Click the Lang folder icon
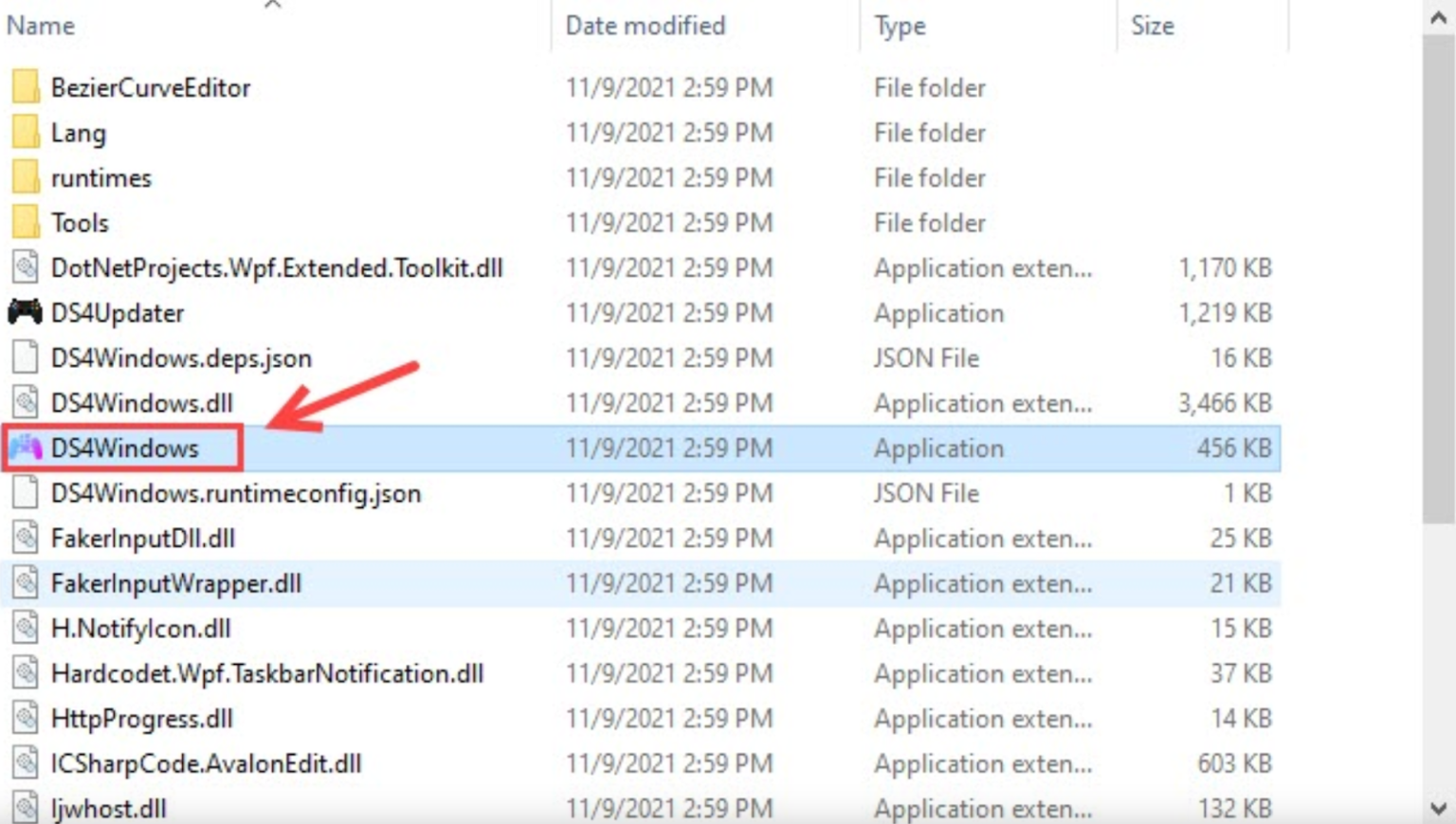 tap(26, 133)
